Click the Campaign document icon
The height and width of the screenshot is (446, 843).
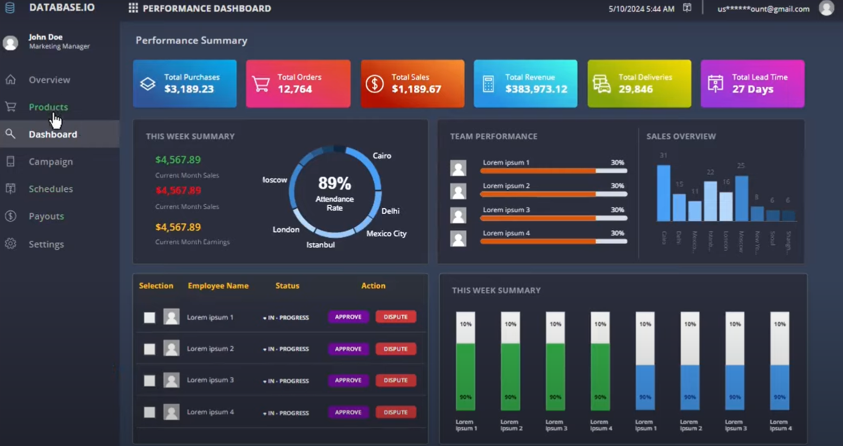coord(10,162)
